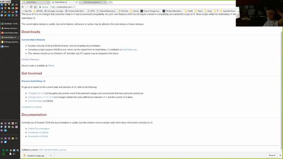Open the New Tab bookmark
Image resolution: width=283 pixels, height=159 pixels.
[x=27, y=11]
